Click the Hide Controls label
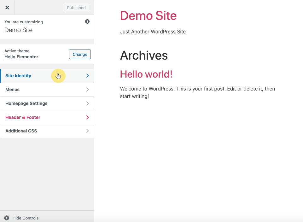This screenshot has width=303, height=222. (26, 218)
